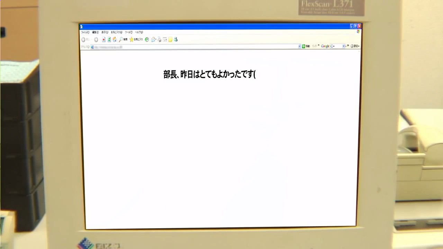Open the ツール (Tools) menu
The height and width of the screenshot is (249, 443).
[x=129, y=32]
